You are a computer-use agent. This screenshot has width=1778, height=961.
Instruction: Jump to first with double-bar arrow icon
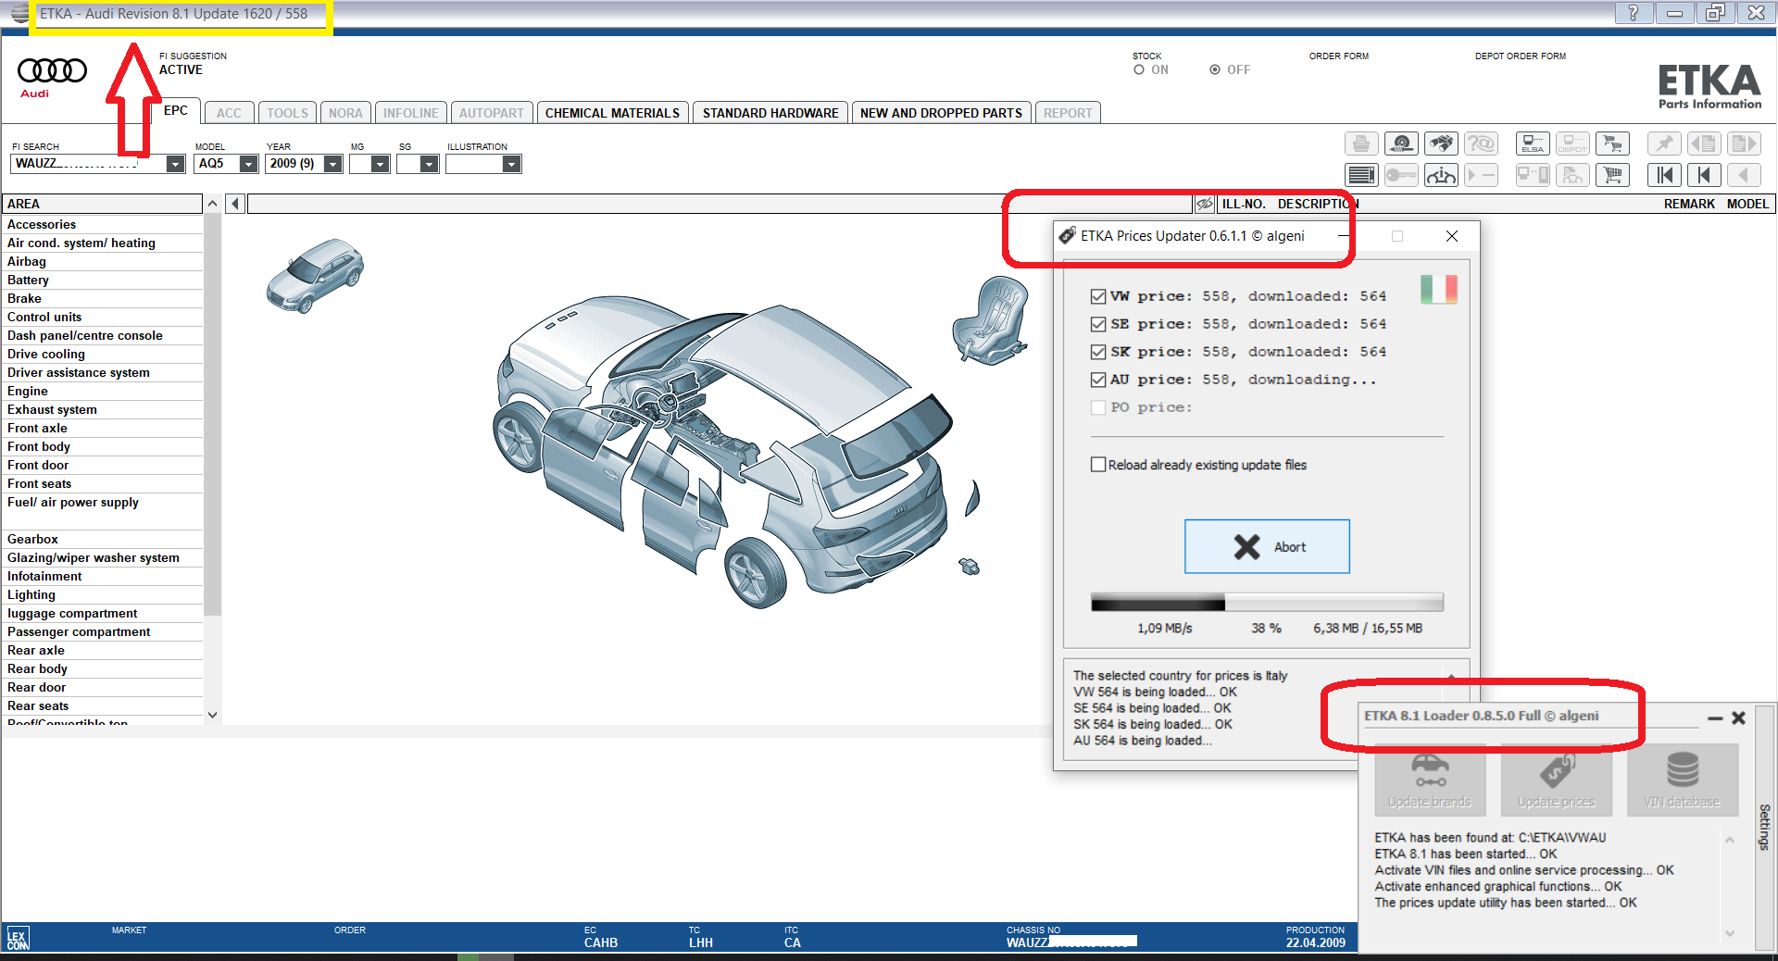pyautogui.click(x=1664, y=175)
